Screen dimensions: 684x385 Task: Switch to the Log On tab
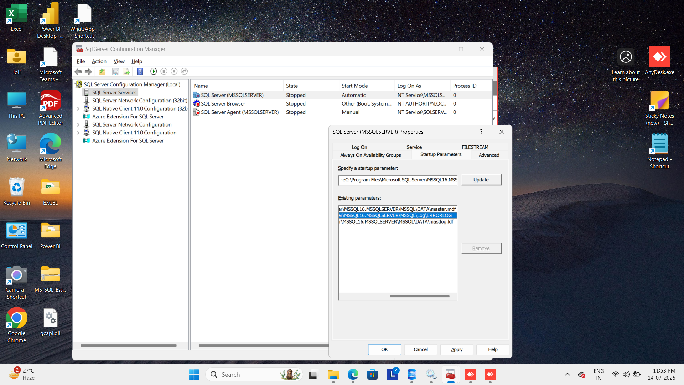pos(359,147)
